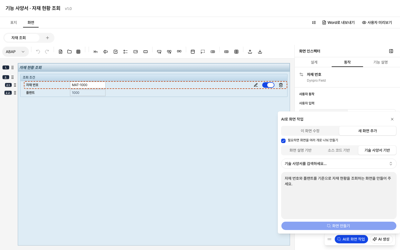Add a new screen tab with the plus button
400x250 pixels.
[47, 38]
